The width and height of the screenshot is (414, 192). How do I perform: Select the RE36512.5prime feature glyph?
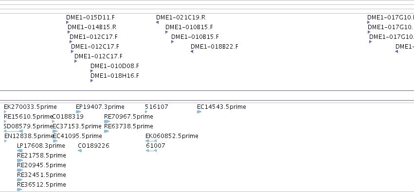(x=19, y=190)
